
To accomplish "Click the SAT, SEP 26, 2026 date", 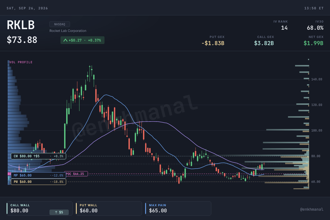I will 27,8.
